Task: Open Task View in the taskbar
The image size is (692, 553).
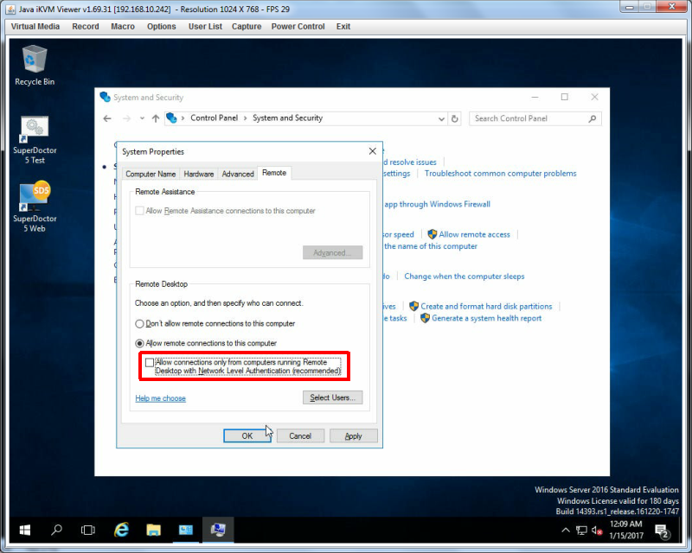Action: click(88, 530)
